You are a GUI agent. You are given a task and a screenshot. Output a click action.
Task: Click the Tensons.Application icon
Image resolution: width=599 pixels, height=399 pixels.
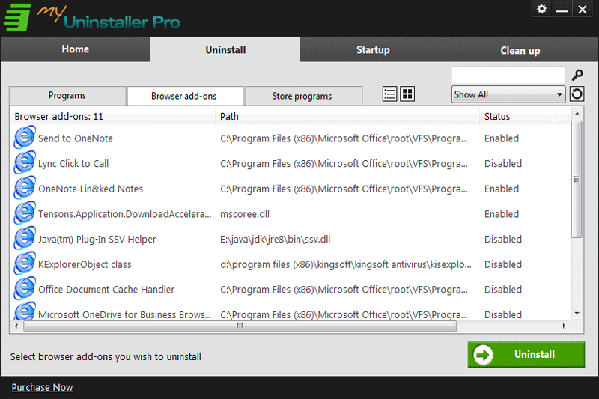pyautogui.click(x=25, y=213)
